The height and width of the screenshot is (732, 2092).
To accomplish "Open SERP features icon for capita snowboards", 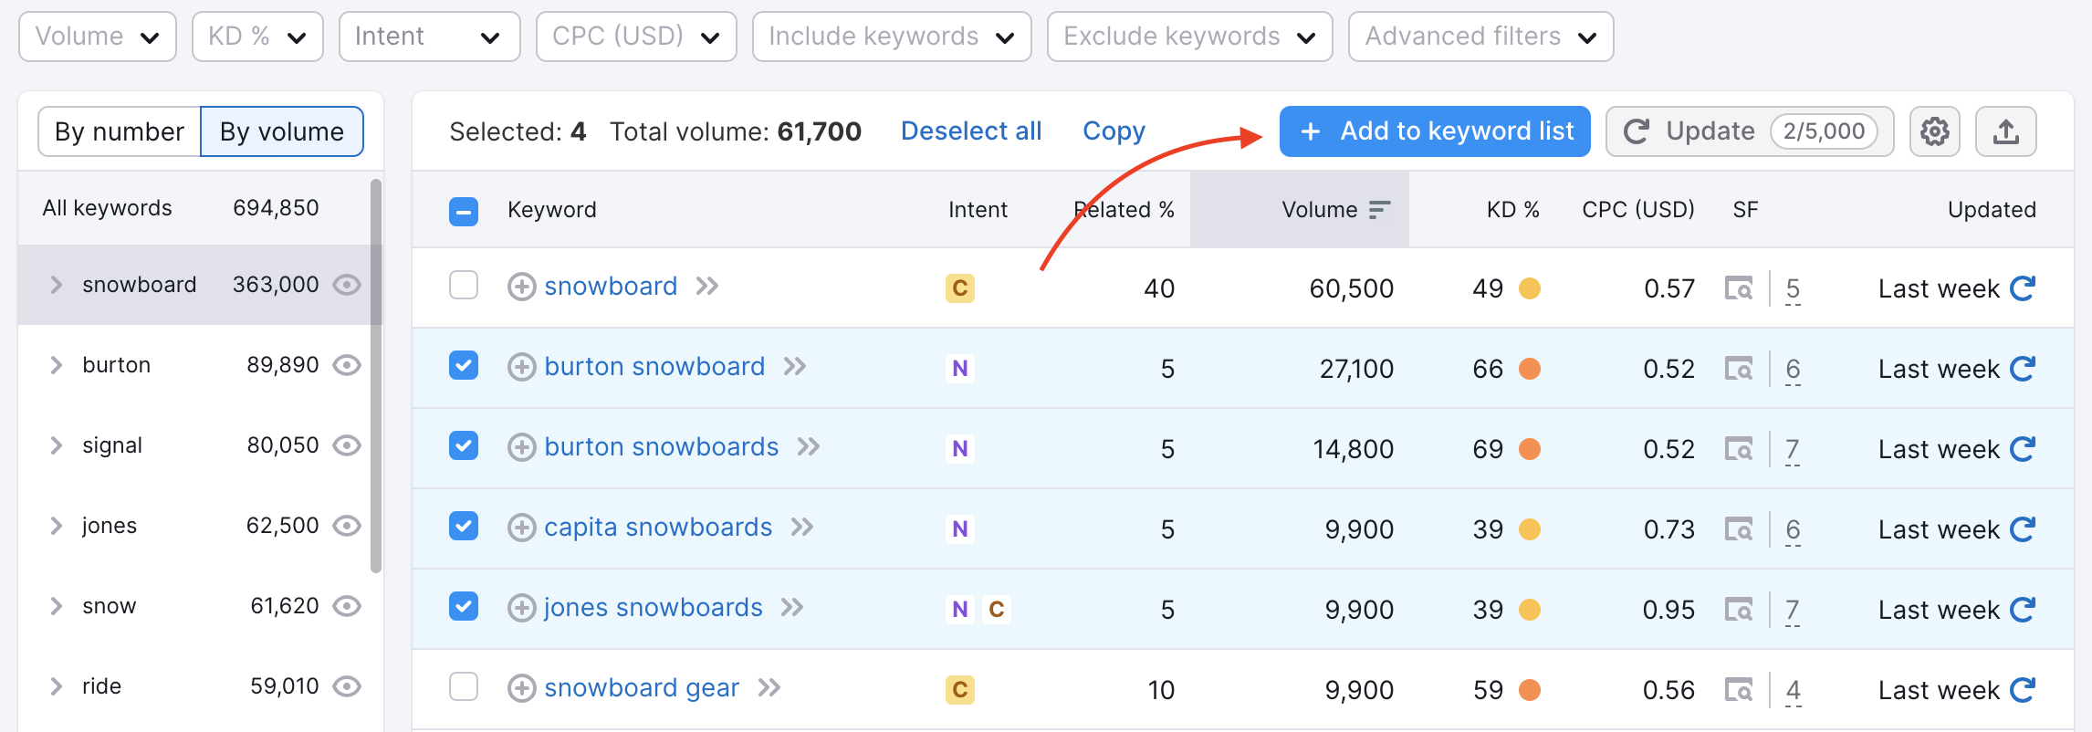I will (1738, 529).
